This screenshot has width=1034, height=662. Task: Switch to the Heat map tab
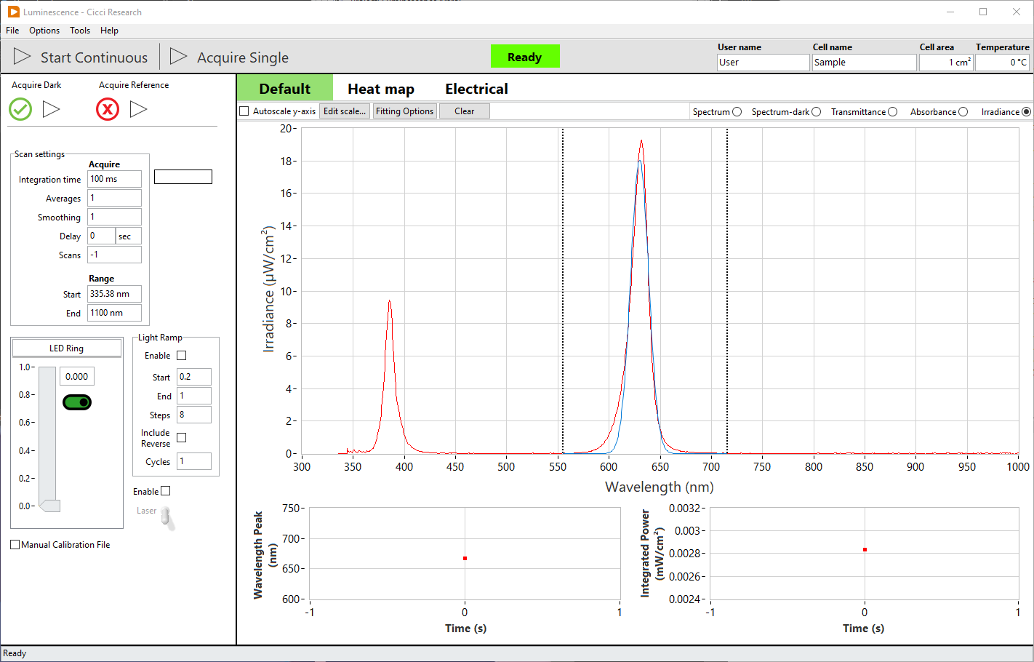[x=381, y=88]
